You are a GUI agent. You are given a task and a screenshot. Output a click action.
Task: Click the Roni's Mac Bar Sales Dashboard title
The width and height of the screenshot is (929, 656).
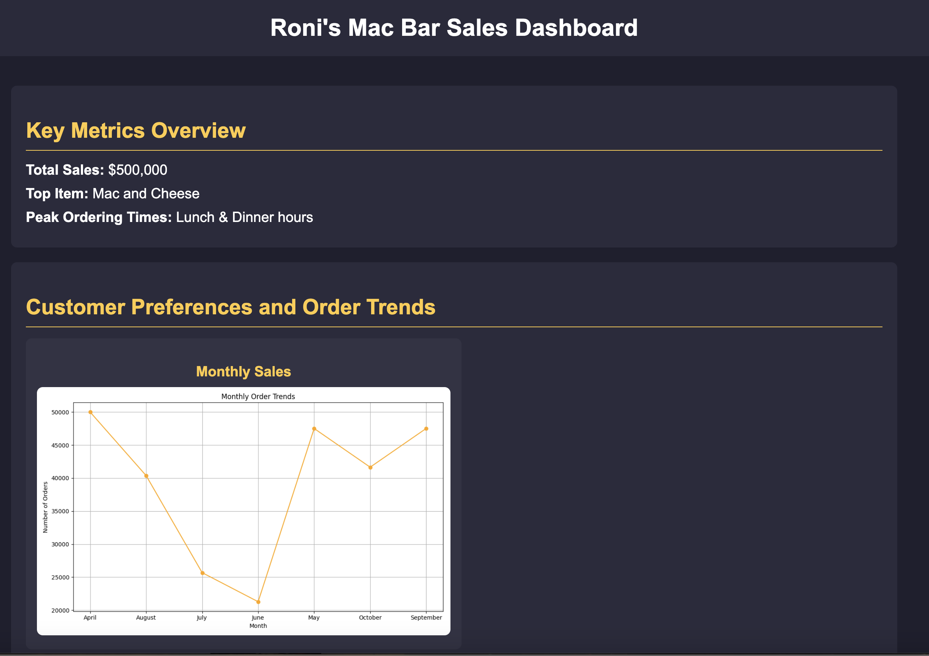click(x=453, y=28)
